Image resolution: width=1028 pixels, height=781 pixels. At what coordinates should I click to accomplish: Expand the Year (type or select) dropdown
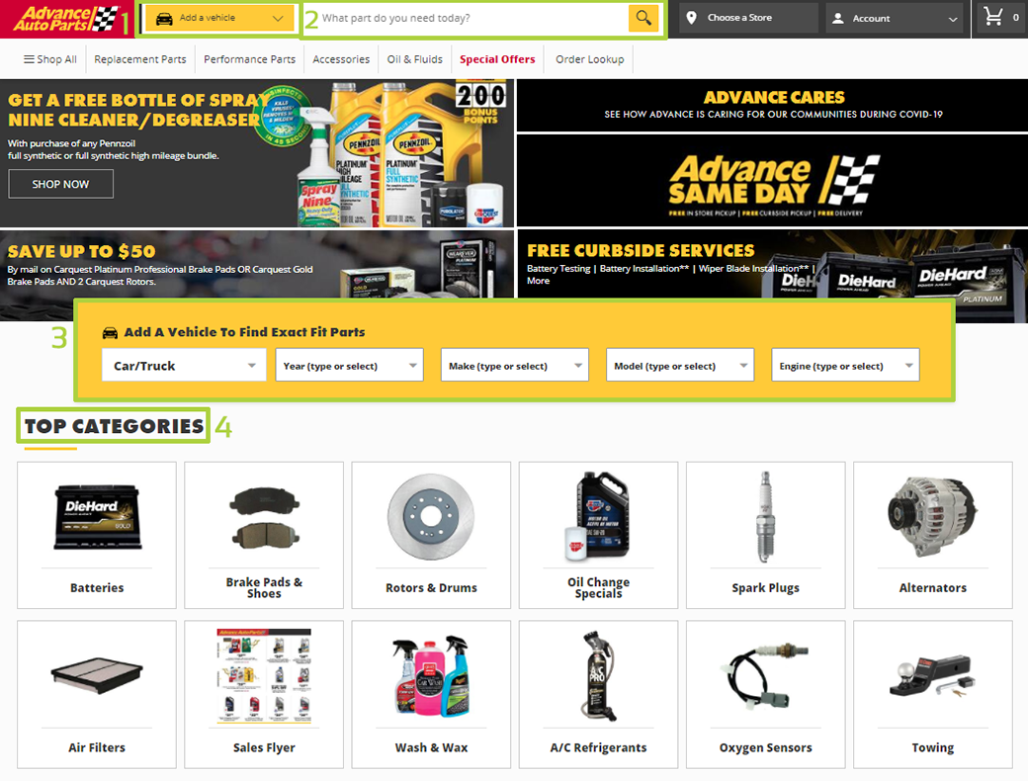point(349,364)
